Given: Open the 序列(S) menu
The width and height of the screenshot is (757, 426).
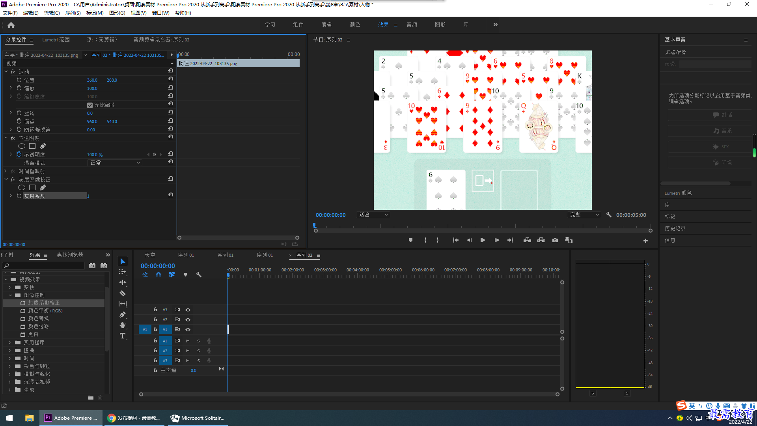Looking at the screenshot, I should coord(73,13).
